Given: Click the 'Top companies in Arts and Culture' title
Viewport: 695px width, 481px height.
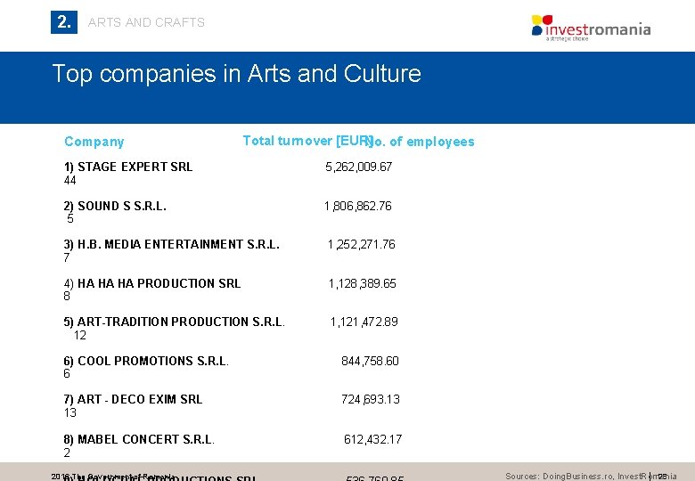Looking at the screenshot, I should click(237, 74).
